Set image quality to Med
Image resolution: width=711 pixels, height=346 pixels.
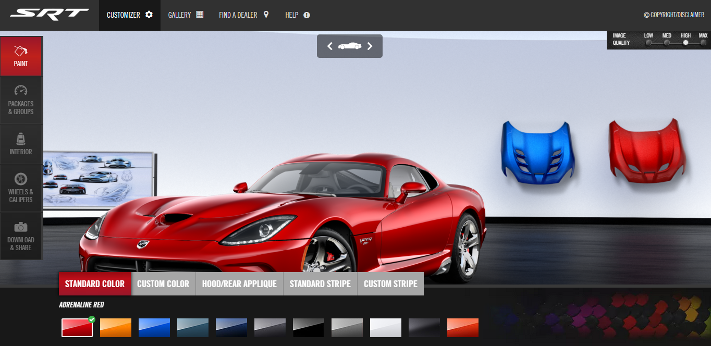667,43
